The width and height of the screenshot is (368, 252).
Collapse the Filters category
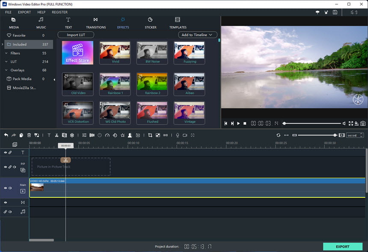point(6,53)
